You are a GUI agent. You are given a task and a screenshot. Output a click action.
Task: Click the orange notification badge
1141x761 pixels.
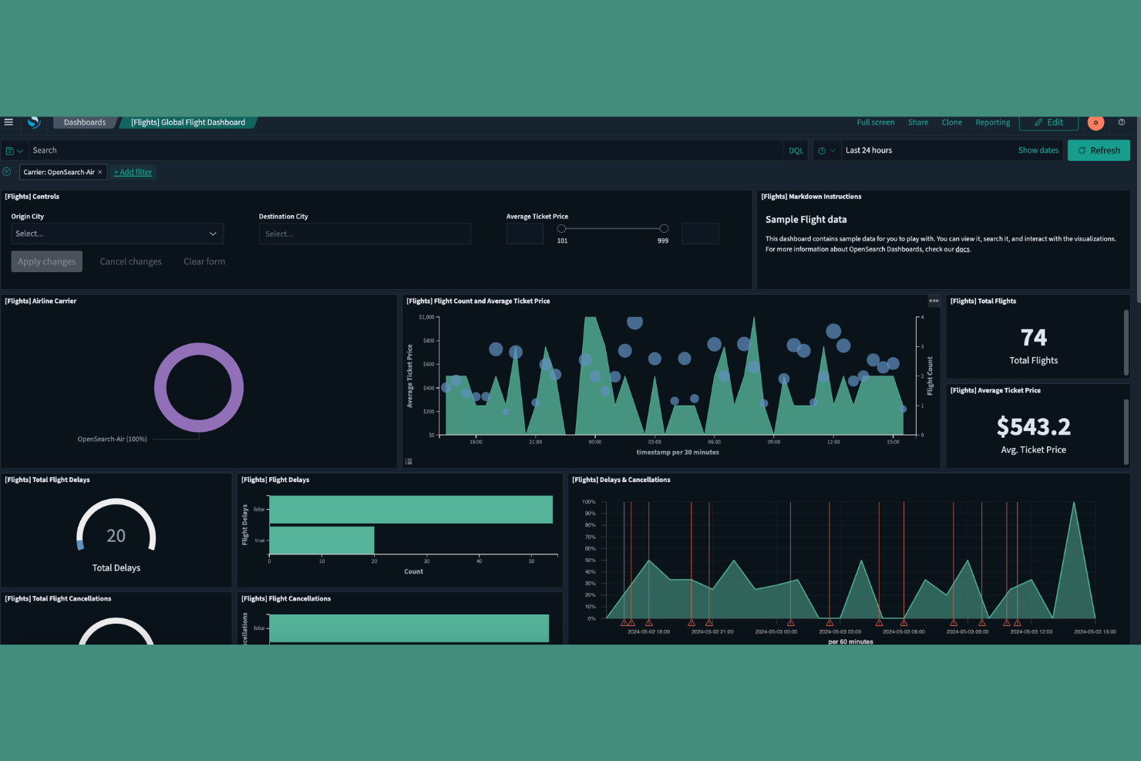pyautogui.click(x=1096, y=122)
